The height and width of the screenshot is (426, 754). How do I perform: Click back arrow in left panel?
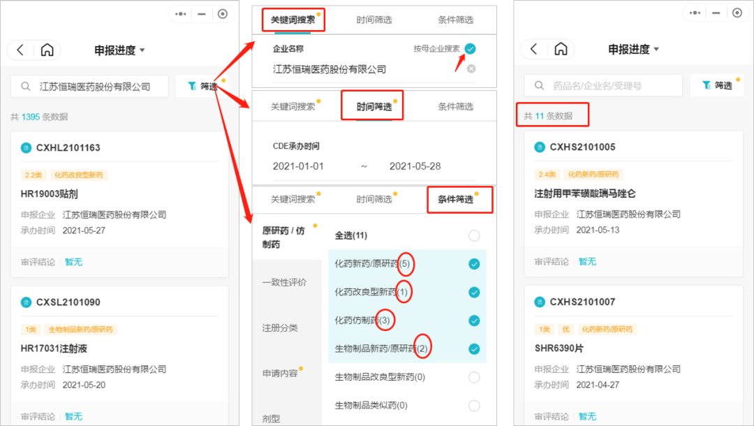20,50
